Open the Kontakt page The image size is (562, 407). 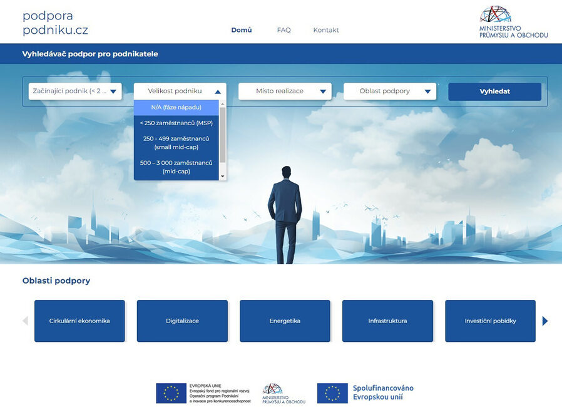[x=326, y=30]
